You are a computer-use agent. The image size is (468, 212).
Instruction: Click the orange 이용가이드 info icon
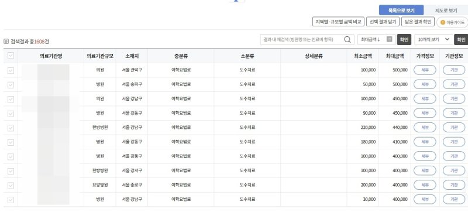[443, 22]
